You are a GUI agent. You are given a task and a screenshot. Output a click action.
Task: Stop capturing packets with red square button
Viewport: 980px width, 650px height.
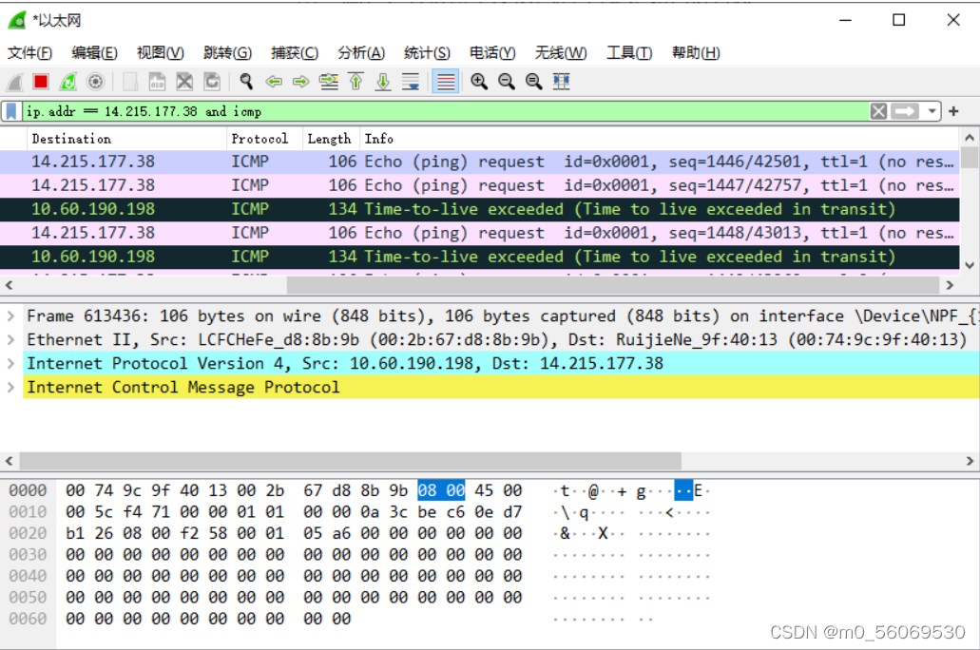coord(41,82)
